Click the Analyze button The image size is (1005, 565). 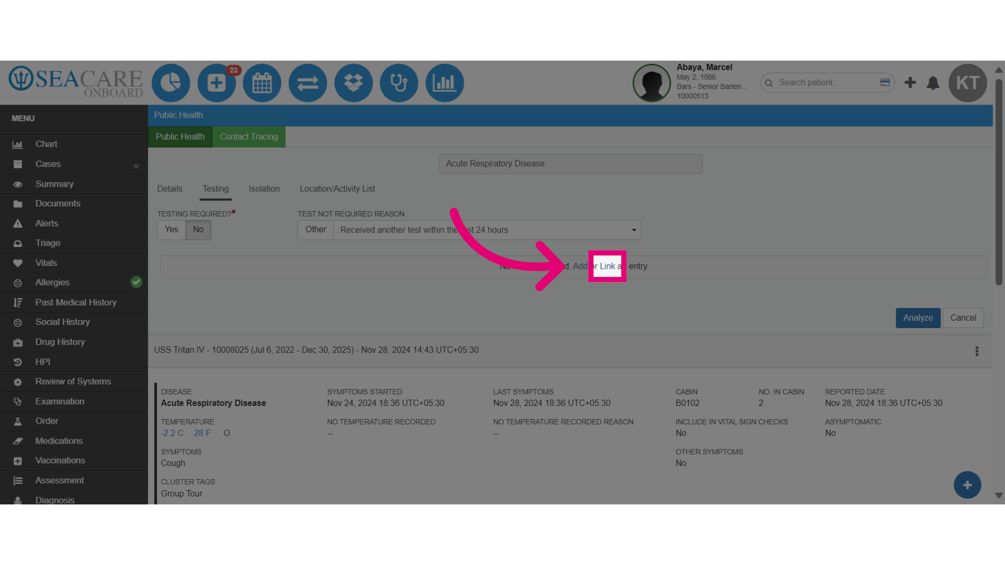(918, 318)
